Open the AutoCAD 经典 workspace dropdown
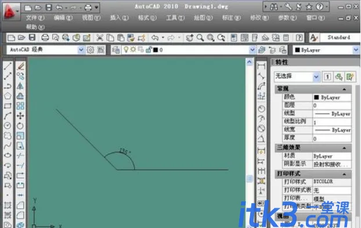 (x=81, y=49)
